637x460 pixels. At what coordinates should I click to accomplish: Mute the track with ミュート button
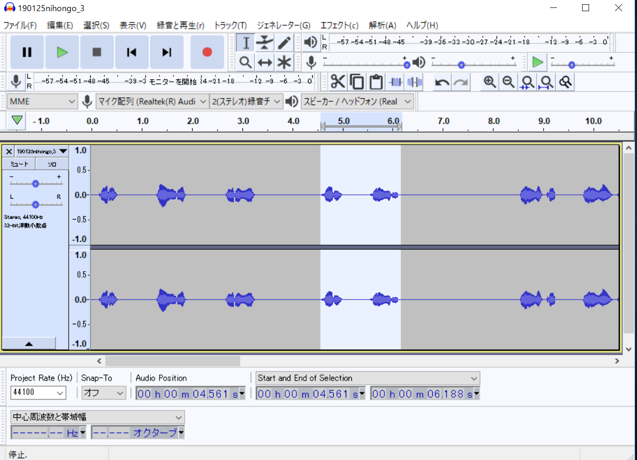[19, 164]
